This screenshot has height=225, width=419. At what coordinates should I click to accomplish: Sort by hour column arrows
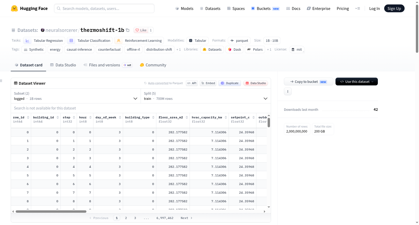coord(90,117)
